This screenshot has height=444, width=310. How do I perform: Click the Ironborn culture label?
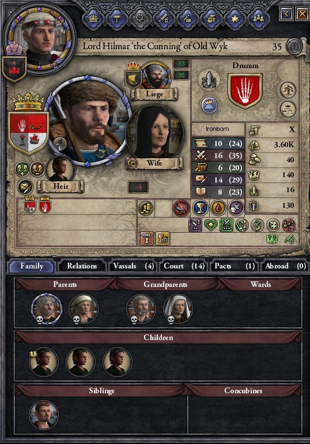click(217, 129)
